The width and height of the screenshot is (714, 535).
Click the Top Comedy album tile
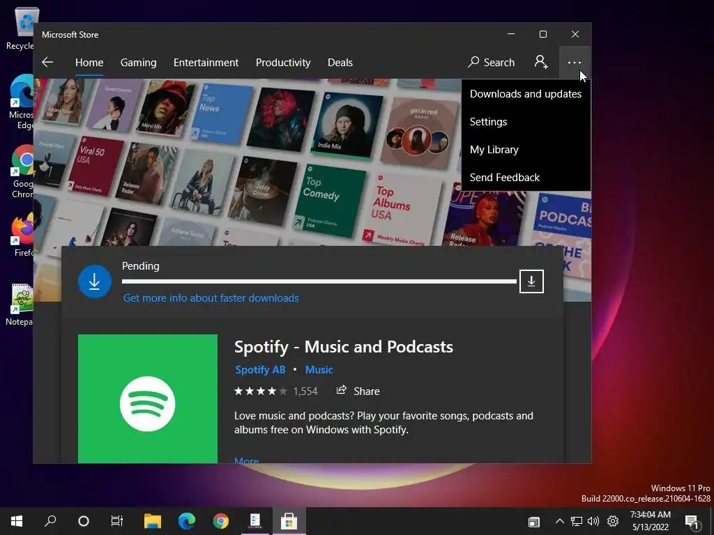(x=329, y=201)
